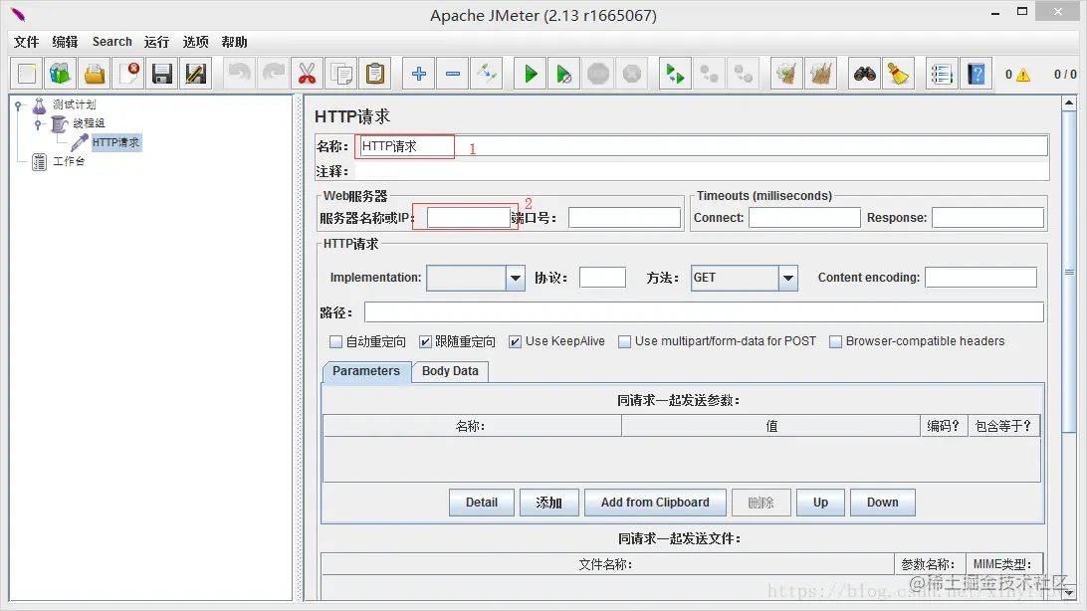1087x611 pixels.
Task: Collapse all nodes with minus icon
Action: (453, 74)
